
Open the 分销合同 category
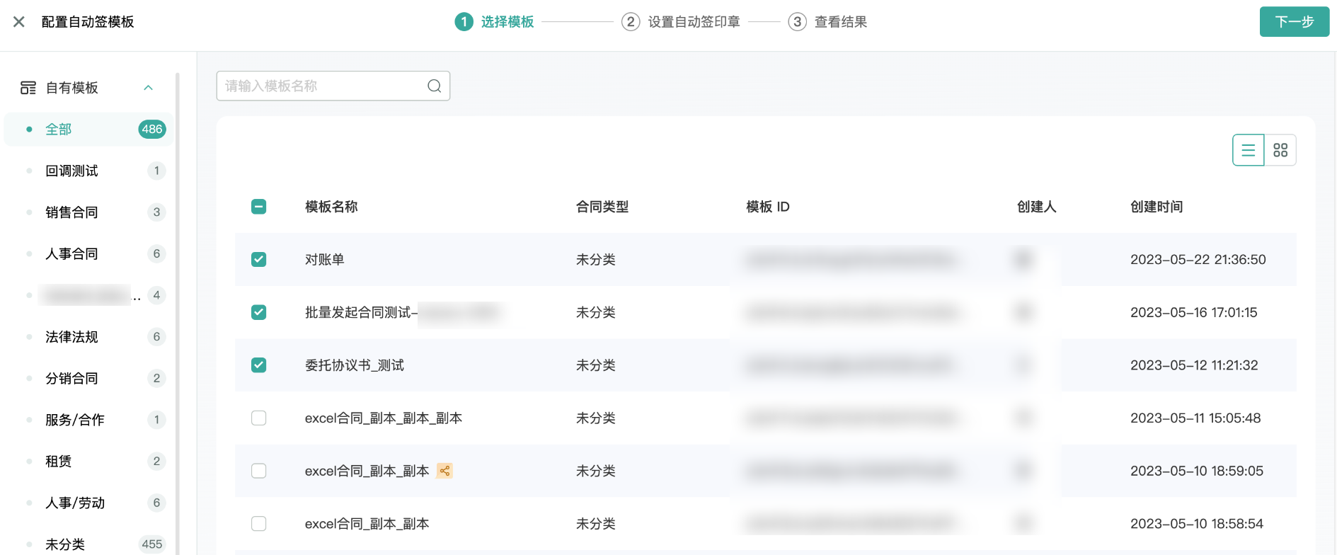(x=89, y=378)
